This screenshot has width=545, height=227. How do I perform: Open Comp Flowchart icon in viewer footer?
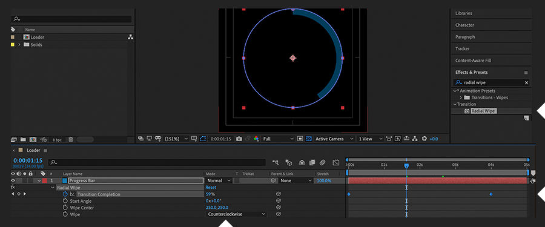pyautogui.click(x=415, y=139)
